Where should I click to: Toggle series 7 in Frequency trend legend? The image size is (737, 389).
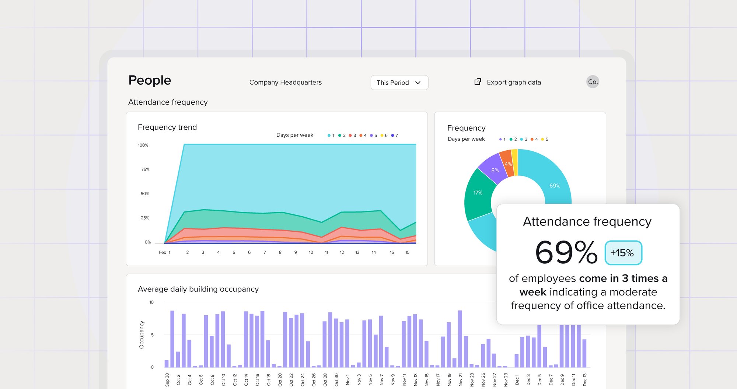pos(394,136)
